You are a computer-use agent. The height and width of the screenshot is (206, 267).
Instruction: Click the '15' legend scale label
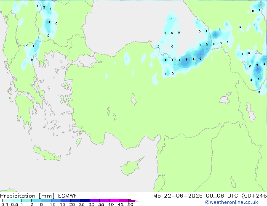62,204
